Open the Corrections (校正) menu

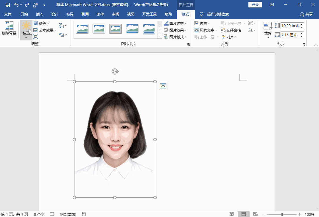(26, 30)
